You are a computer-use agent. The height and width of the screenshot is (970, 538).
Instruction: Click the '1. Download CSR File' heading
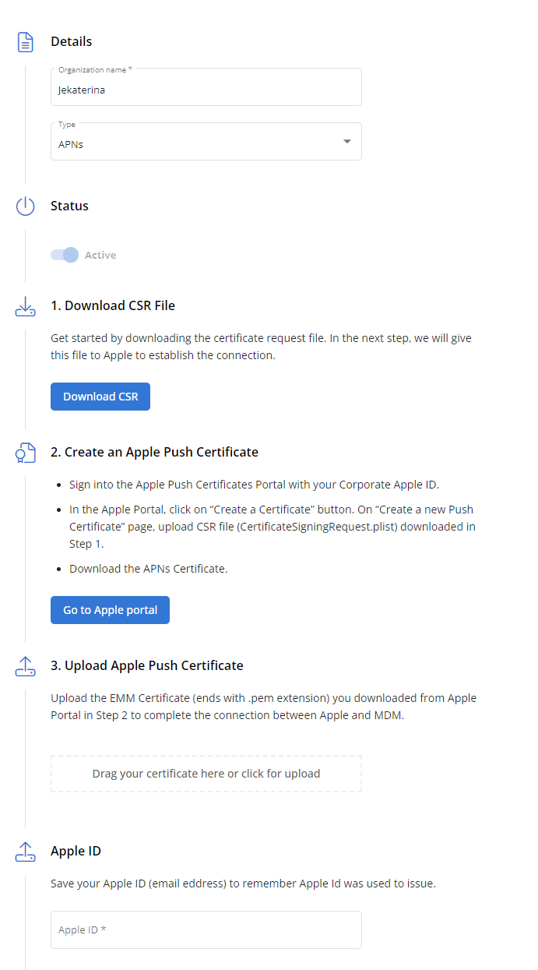click(112, 306)
